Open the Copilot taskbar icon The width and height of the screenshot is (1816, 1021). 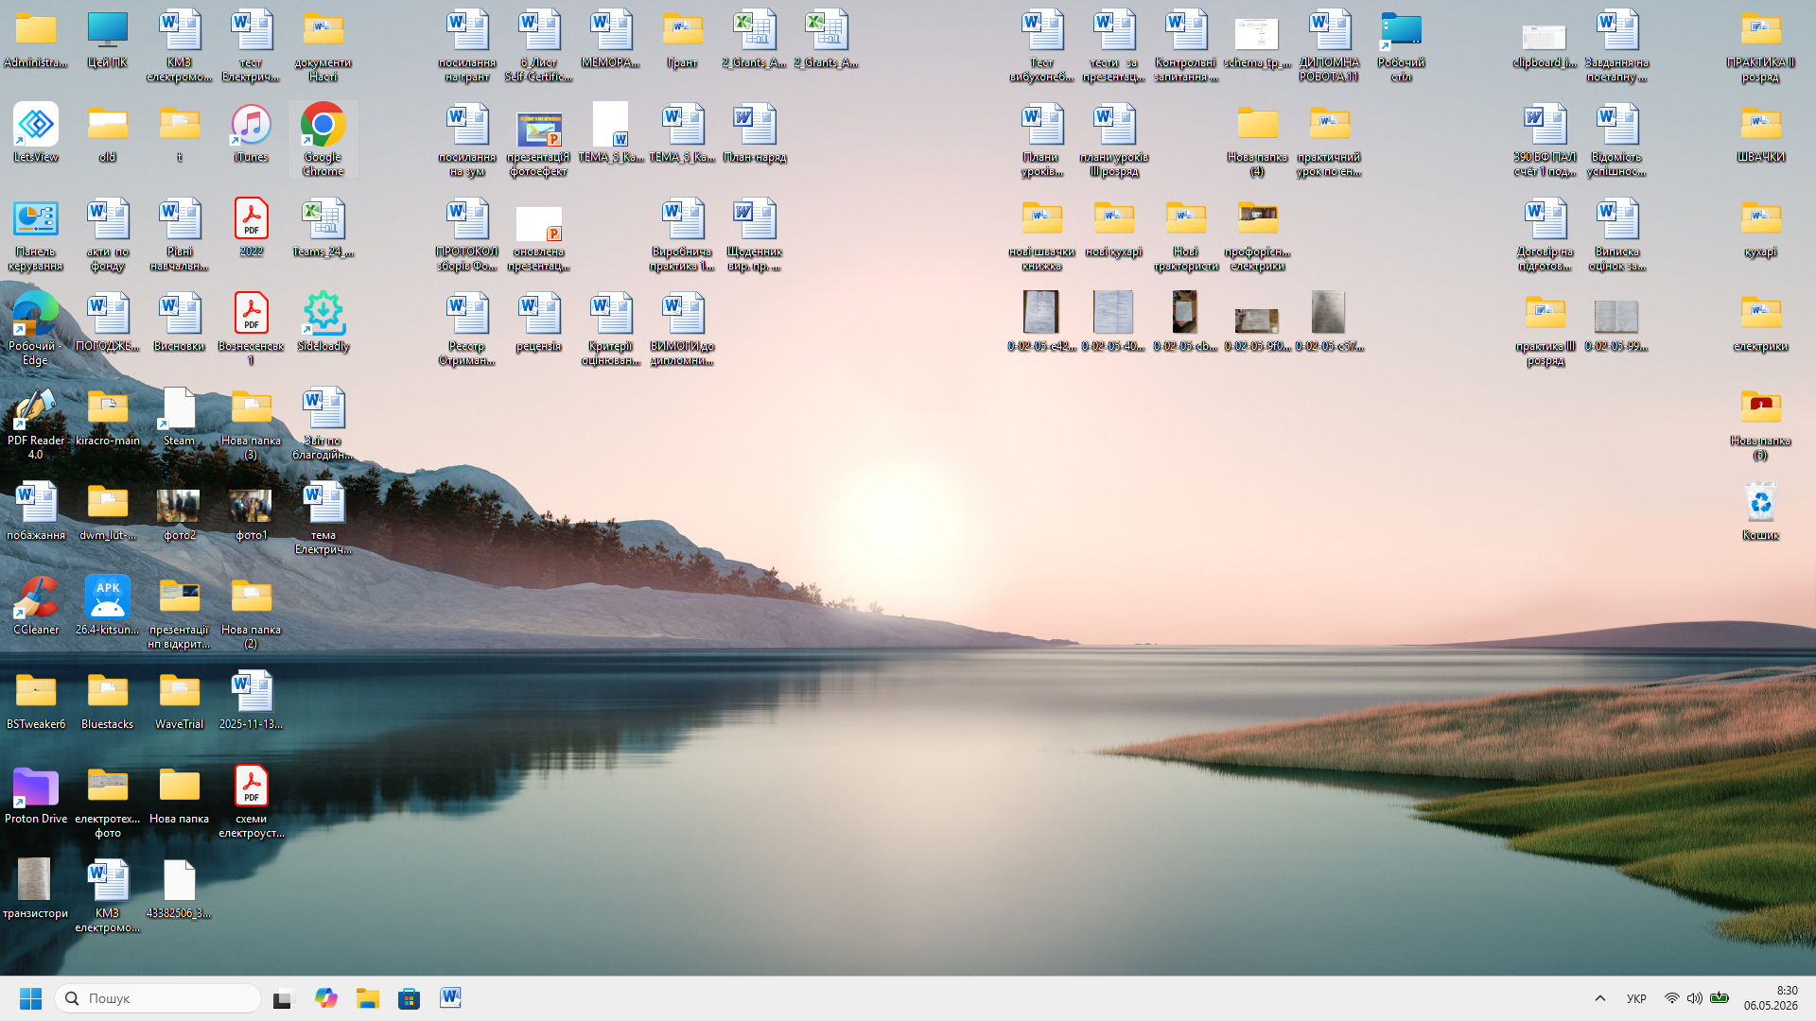click(x=325, y=998)
